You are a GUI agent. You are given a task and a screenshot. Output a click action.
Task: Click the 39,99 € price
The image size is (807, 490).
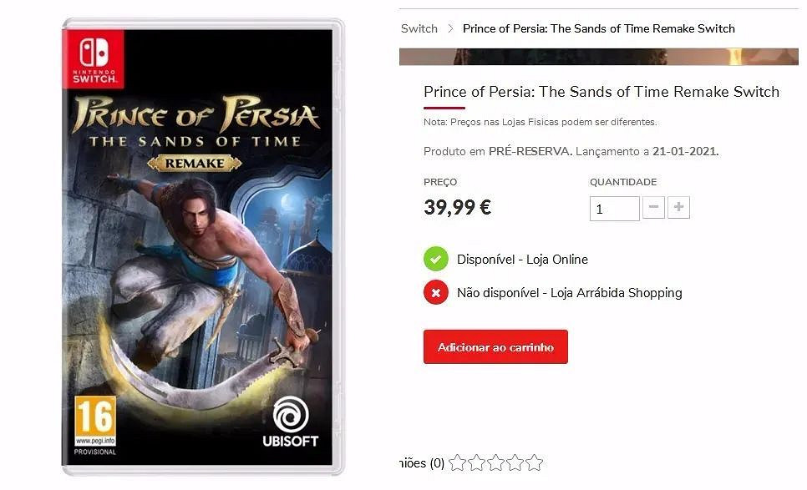(457, 208)
